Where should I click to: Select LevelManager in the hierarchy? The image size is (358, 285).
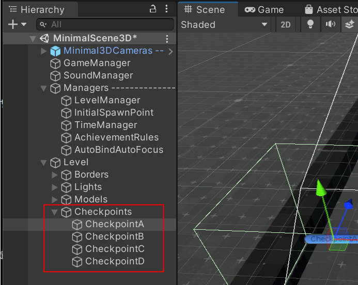pos(107,100)
